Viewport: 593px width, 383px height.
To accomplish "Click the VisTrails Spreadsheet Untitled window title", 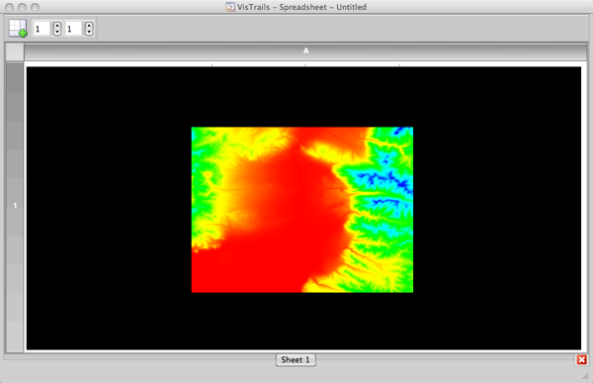I will [x=301, y=7].
